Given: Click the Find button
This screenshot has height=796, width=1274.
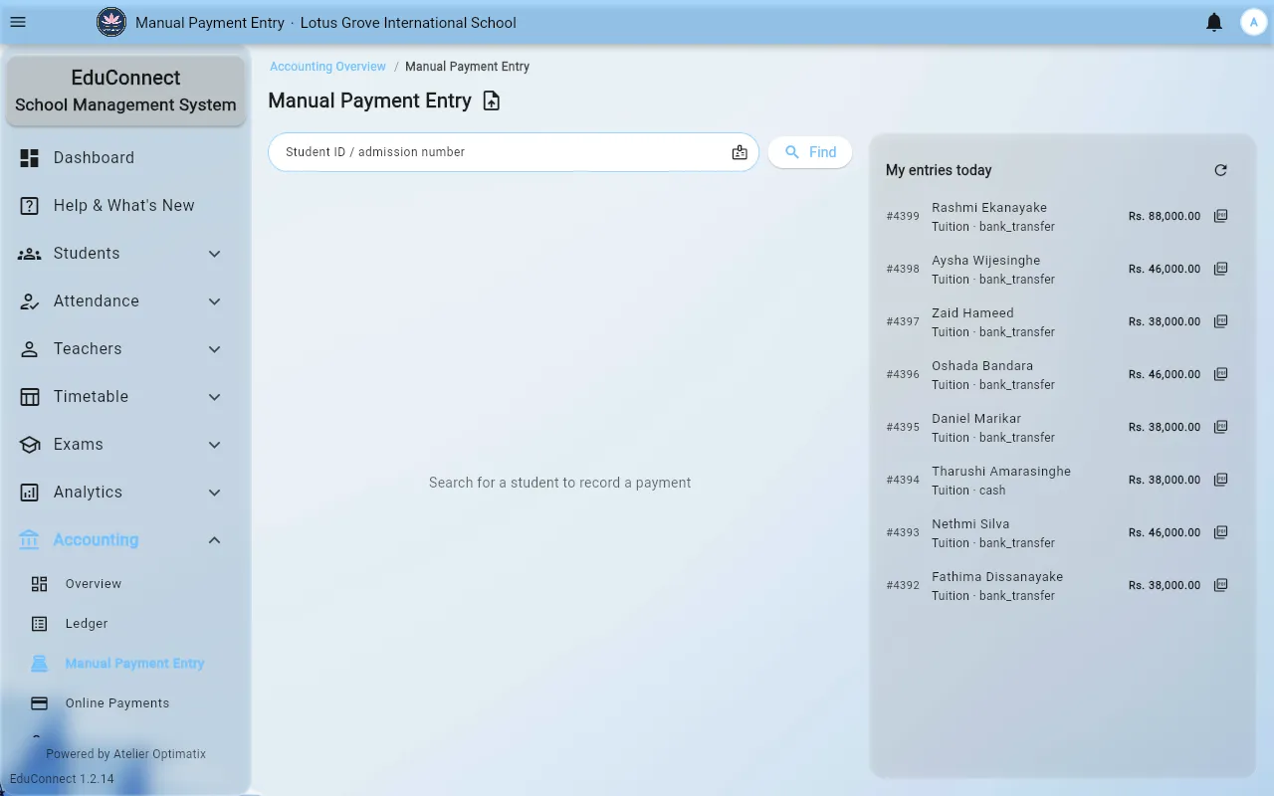Looking at the screenshot, I should [810, 152].
